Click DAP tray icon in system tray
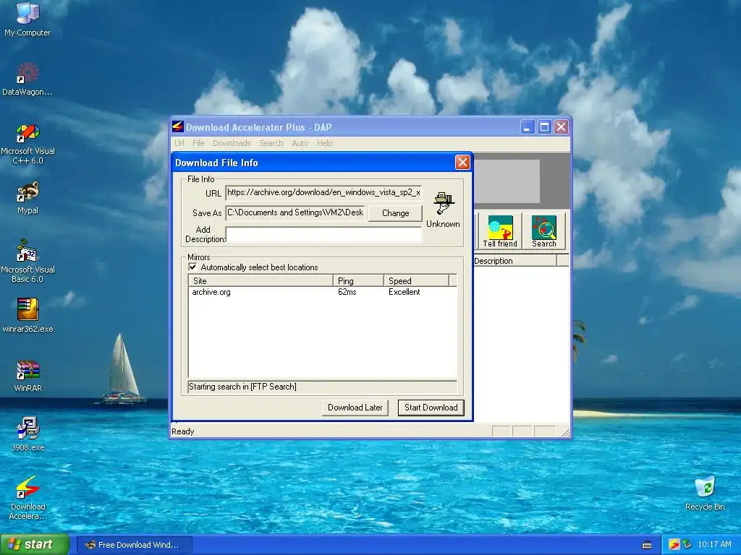This screenshot has height=555, width=741. pos(674,545)
